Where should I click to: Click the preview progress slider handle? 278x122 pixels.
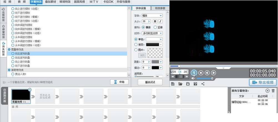tap(179, 66)
